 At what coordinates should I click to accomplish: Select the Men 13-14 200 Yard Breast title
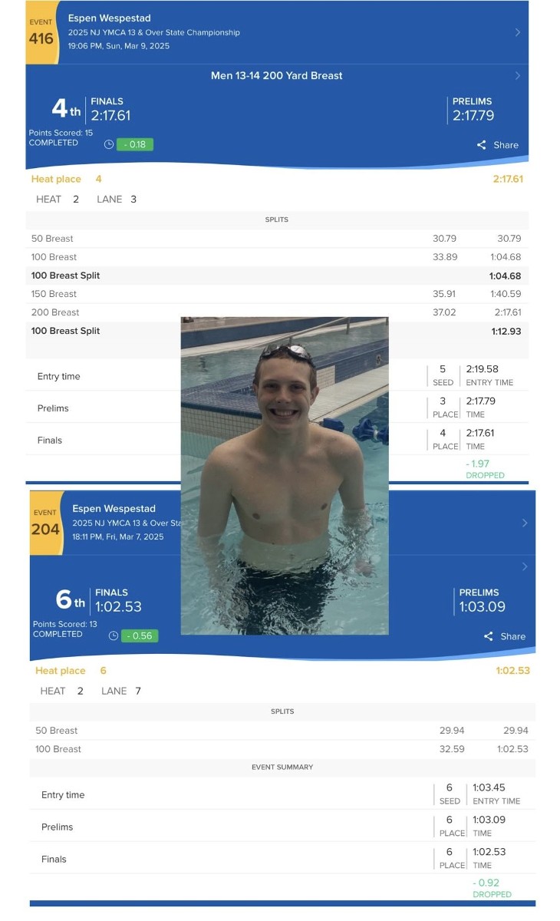coord(277,75)
